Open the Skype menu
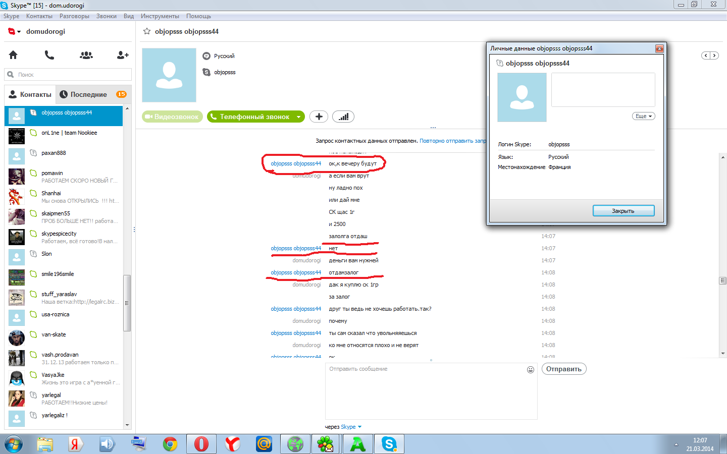 pos(11,16)
